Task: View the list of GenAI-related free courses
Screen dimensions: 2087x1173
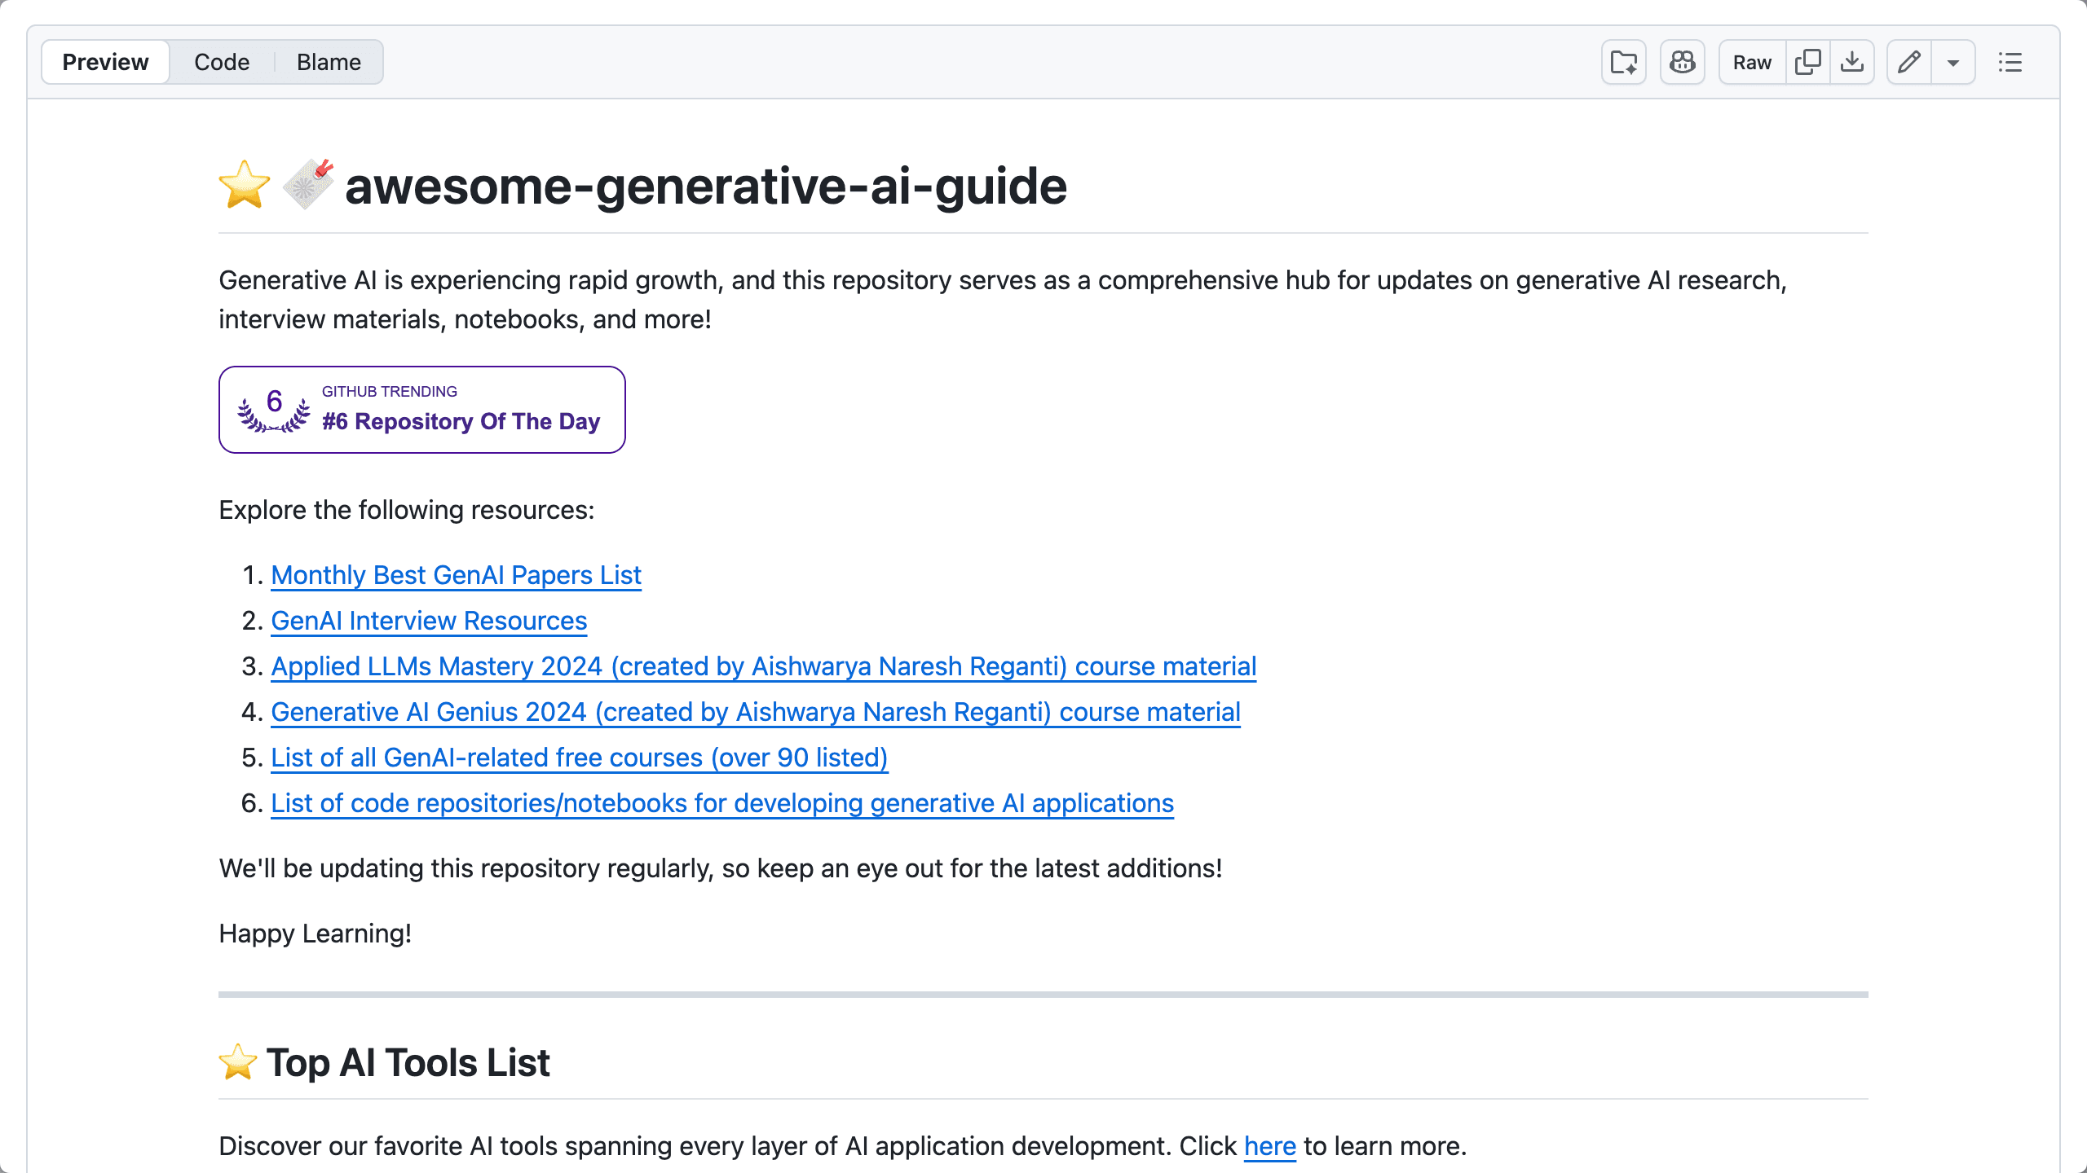Action: pos(580,758)
